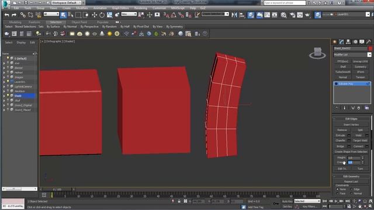Viewport: 374px width, 210px height.
Task: Open the Hierarchy command panel tab
Action: (x=348, y=42)
